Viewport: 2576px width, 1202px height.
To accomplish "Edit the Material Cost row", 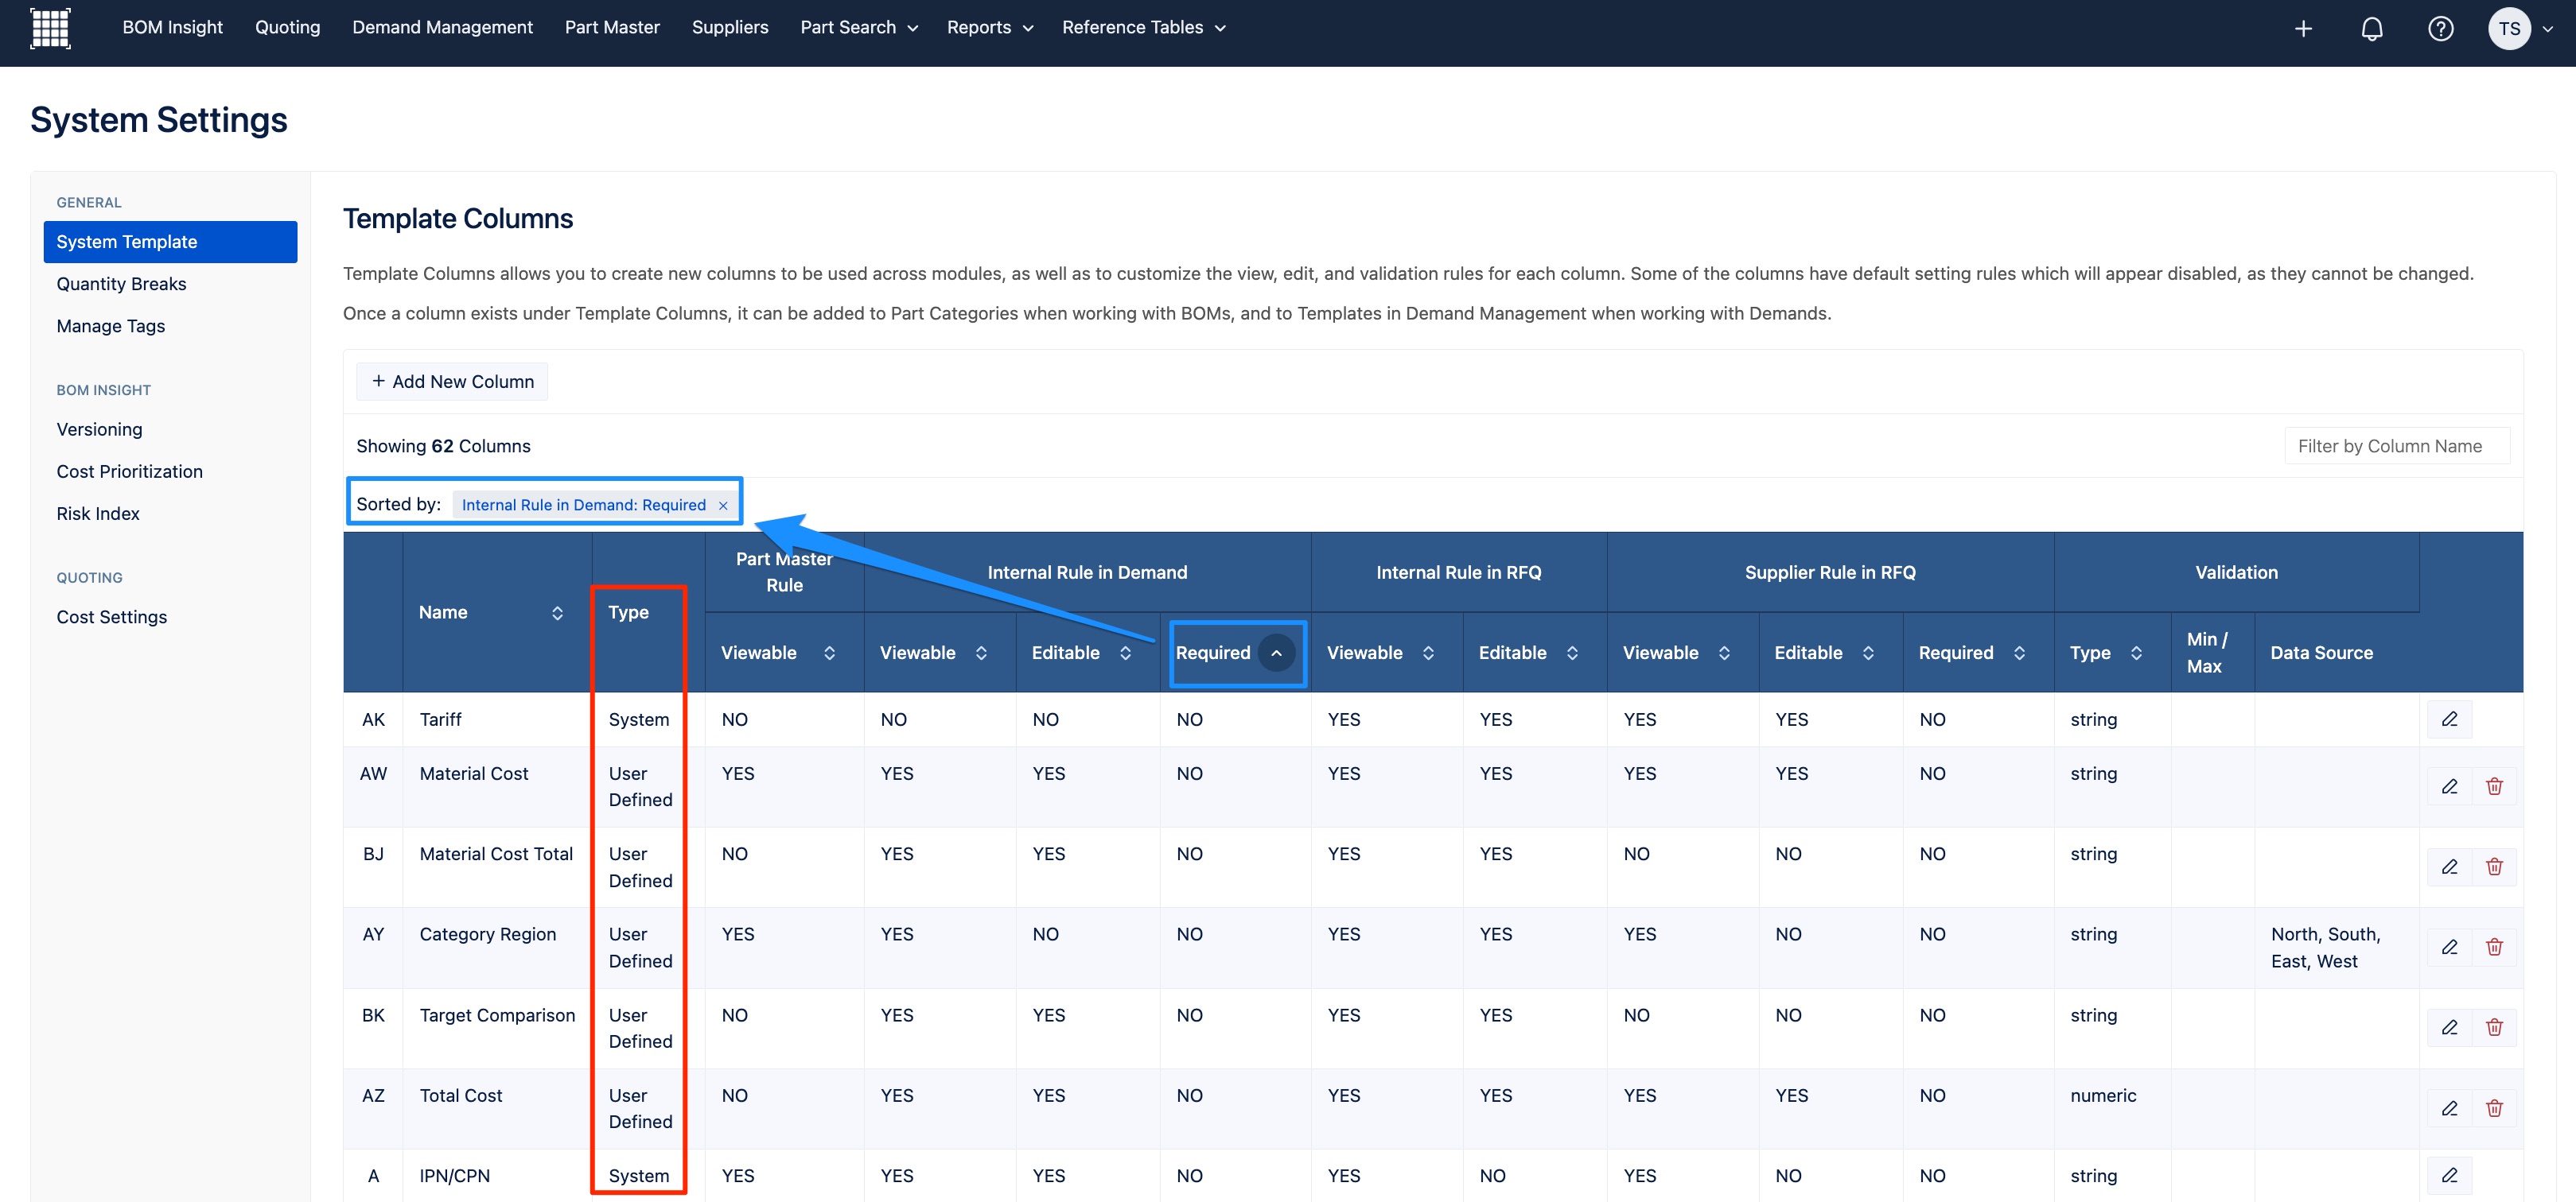I will coord(2449,786).
